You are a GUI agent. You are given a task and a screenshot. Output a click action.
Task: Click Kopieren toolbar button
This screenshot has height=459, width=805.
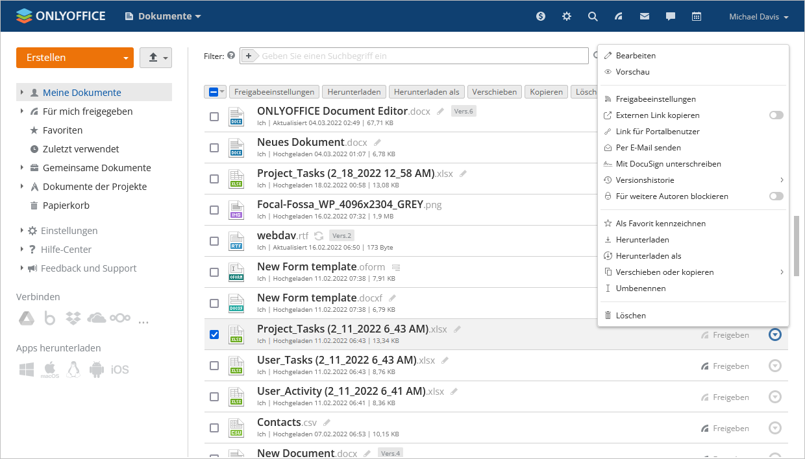pyautogui.click(x=546, y=92)
